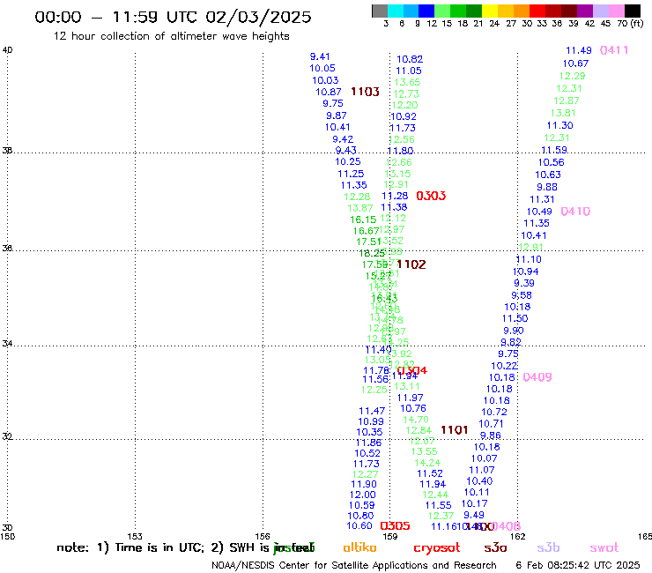Click the wave height value '16.67'
This screenshot has height=573, width=652.
366,231
